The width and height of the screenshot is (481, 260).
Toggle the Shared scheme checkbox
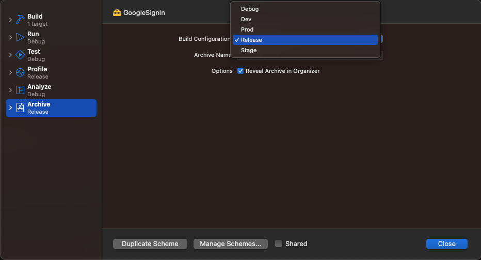[279, 243]
